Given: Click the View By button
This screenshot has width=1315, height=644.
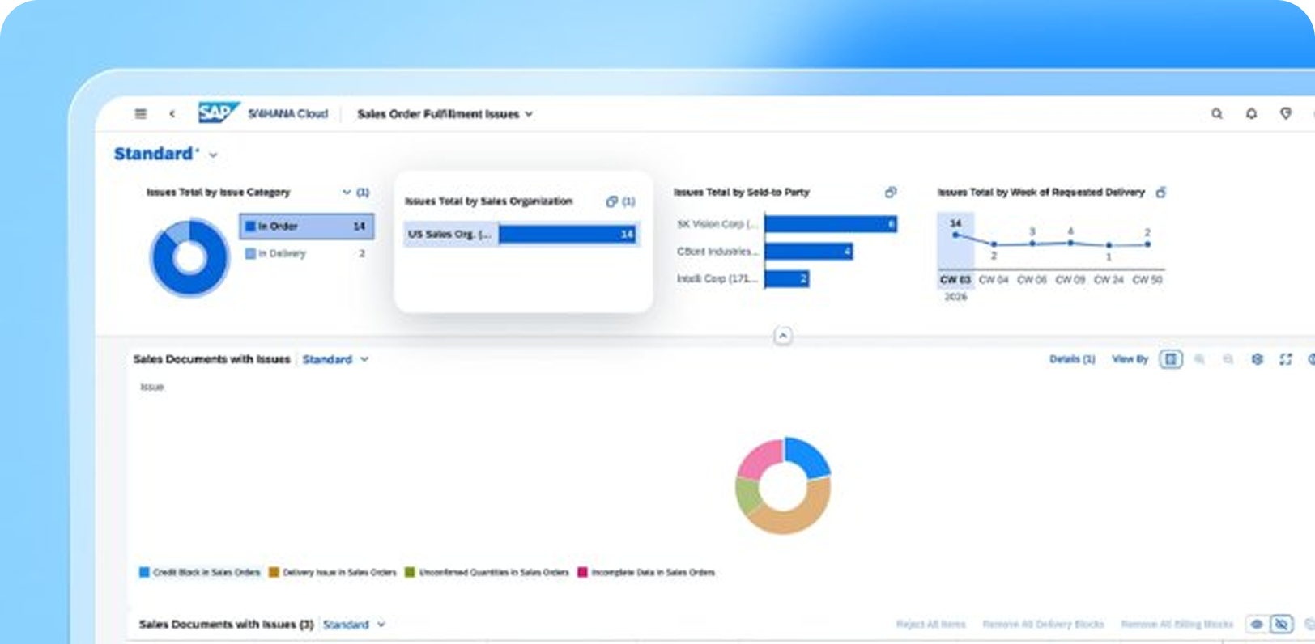Looking at the screenshot, I should click(x=1130, y=359).
